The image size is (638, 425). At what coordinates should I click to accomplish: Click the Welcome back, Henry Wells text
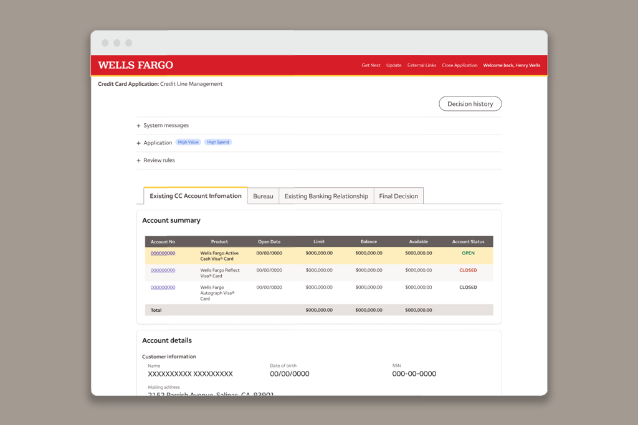point(512,65)
